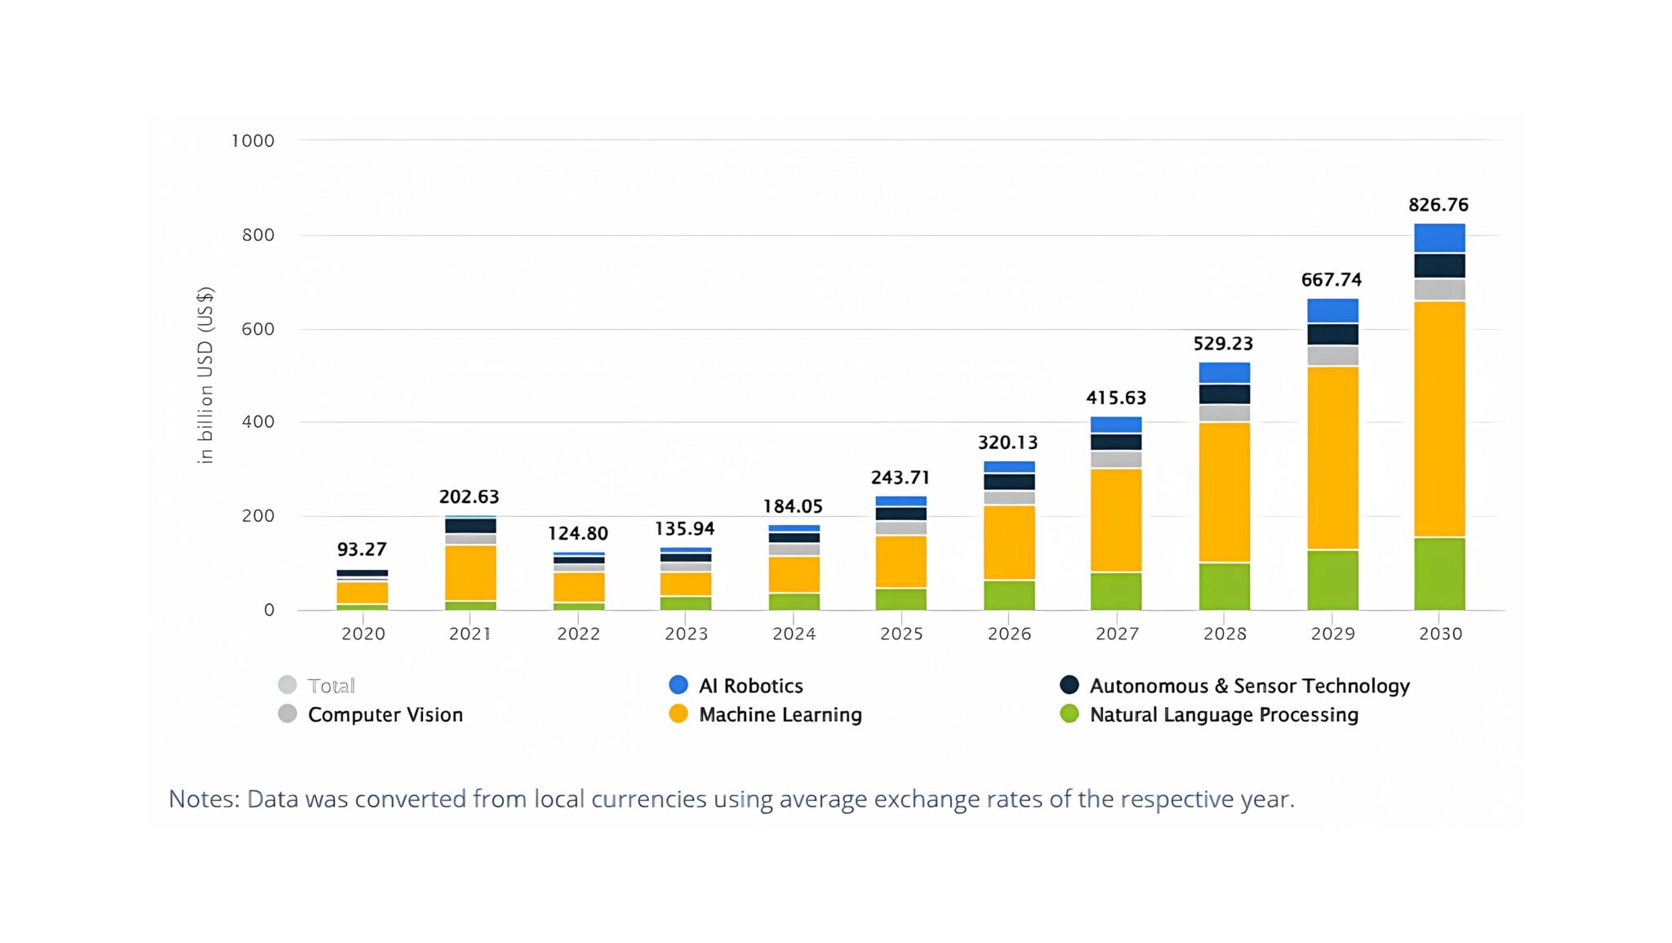Click the Notes text about exchange rates
Image resolution: width=1672 pixels, height=943 pixels.
click(731, 798)
